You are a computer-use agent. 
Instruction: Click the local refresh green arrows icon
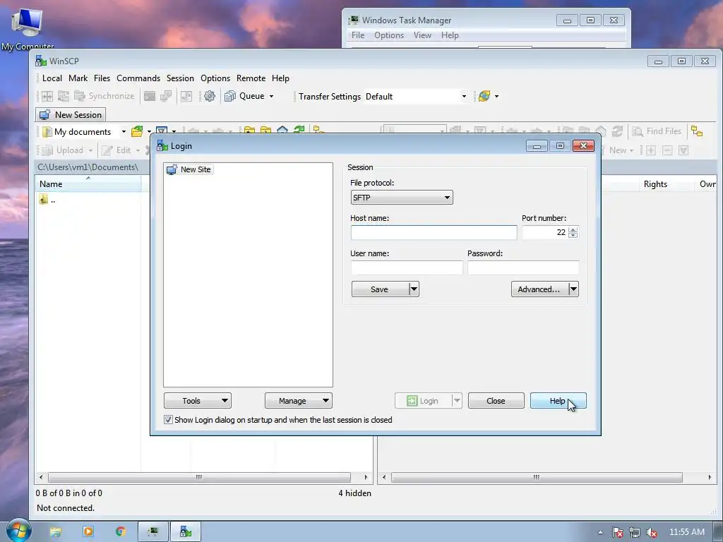(x=299, y=131)
